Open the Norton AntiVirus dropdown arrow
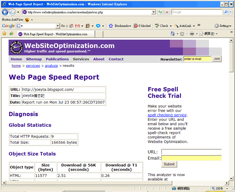 (x=32, y=20)
